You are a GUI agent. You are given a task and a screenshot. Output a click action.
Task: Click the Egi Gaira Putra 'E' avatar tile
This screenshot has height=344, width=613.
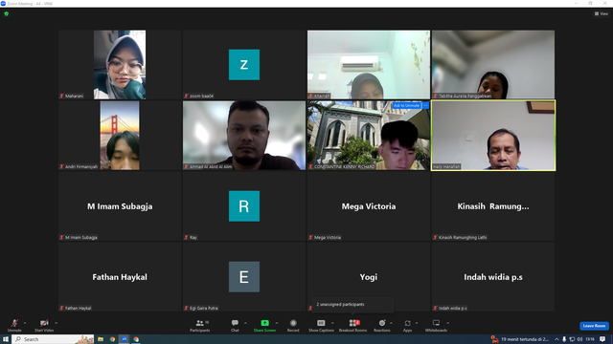point(244,277)
